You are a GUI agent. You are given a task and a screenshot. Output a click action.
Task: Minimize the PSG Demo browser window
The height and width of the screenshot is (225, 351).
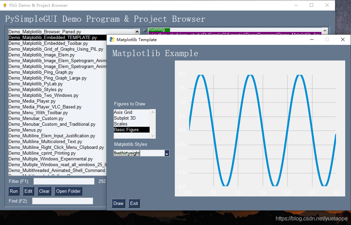point(296,5)
